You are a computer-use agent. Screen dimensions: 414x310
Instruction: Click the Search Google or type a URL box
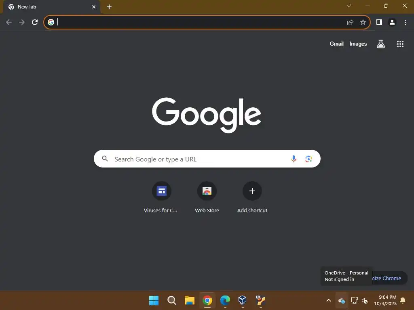207,159
